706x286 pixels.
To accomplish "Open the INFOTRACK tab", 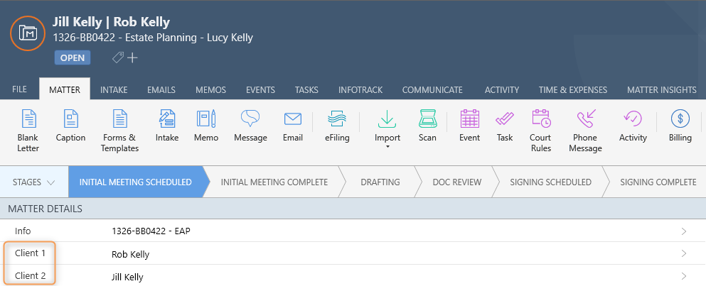I will coord(360,90).
